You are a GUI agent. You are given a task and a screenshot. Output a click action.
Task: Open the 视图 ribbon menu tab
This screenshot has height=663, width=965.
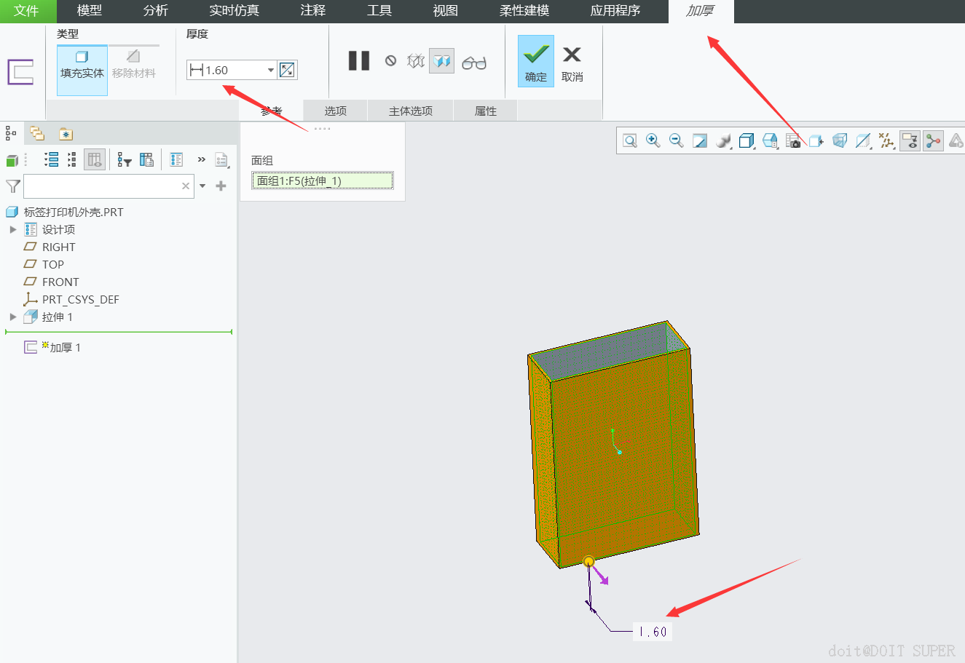(445, 11)
